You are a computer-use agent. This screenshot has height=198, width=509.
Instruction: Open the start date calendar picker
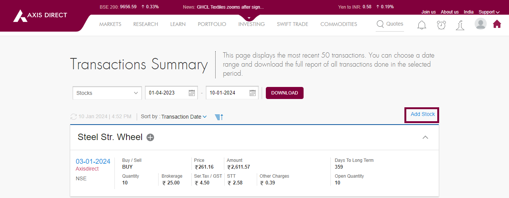tap(192, 93)
